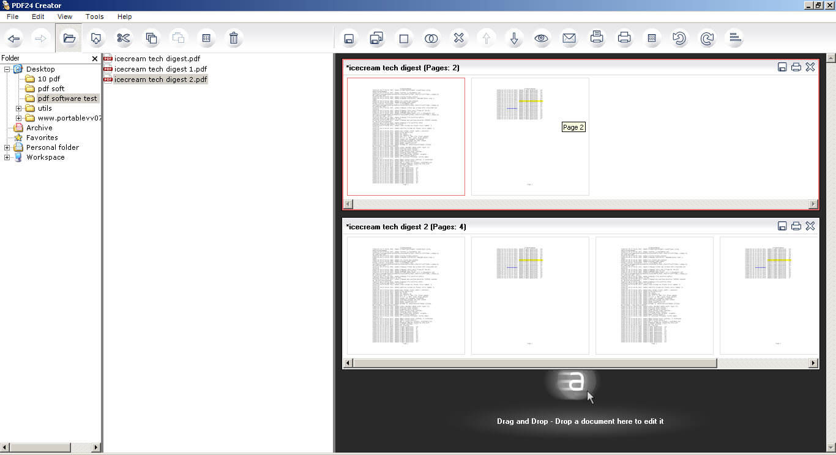Select page 2 thumbnail in 'icecream tech digest'
The image size is (836, 455).
tap(530, 136)
